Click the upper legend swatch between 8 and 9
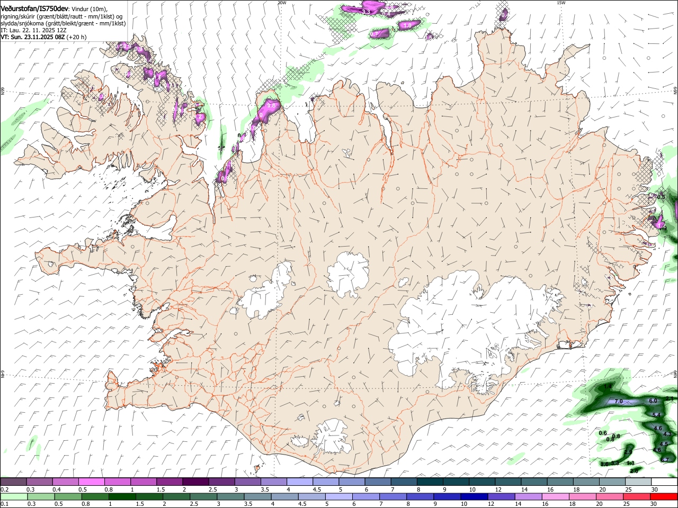Viewport: 678px width, 508px height. point(430,482)
